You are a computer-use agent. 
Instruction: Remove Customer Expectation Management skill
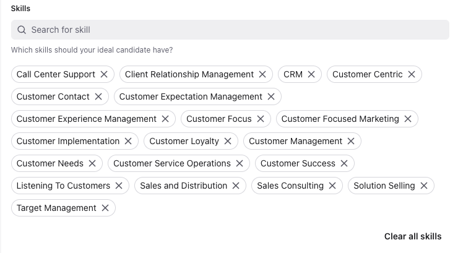(271, 96)
